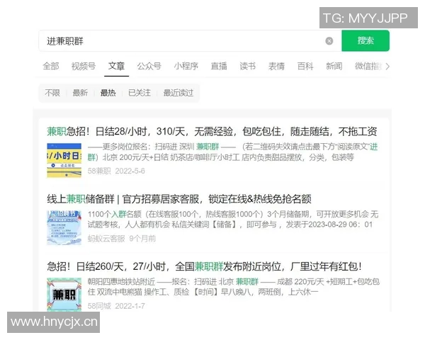The image size is (425, 340).
Task: Click snippet text starting 1100个入群名额
Action: [233, 220]
